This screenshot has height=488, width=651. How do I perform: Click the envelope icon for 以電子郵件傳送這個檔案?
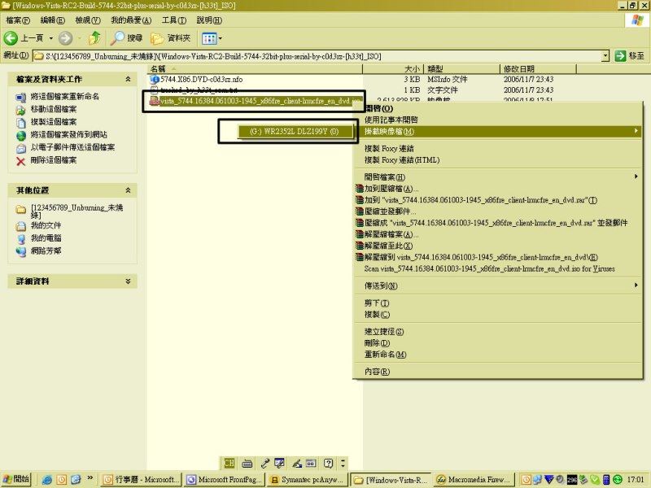point(21,148)
